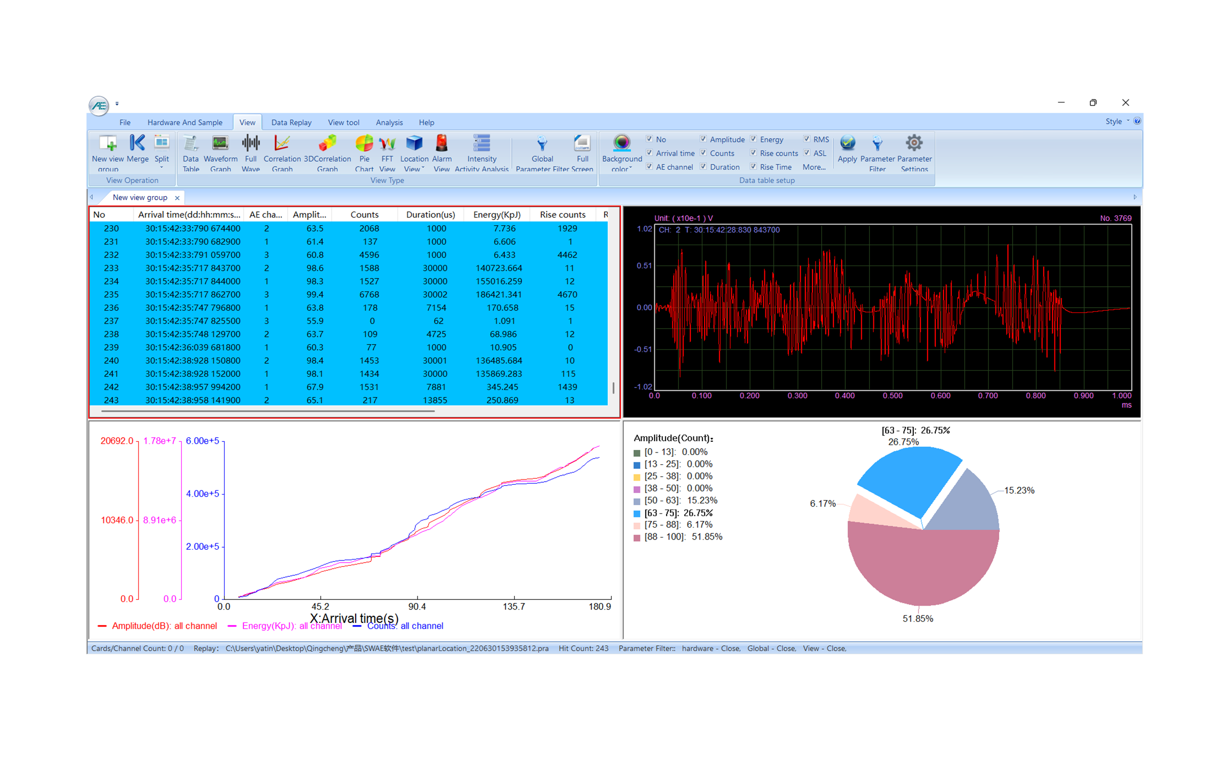Image resolution: width=1228 pixels, height=776 pixels.
Task: Click the Pie Chart view icon
Action: click(364, 143)
